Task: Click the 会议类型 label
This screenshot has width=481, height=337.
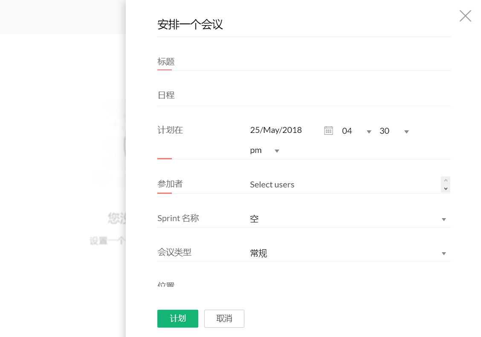Action: point(174,252)
